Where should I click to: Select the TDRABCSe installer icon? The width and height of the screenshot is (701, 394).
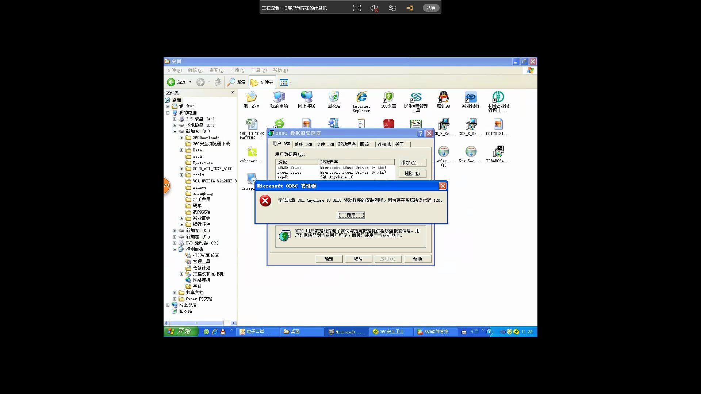pyautogui.click(x=498, y=154)
